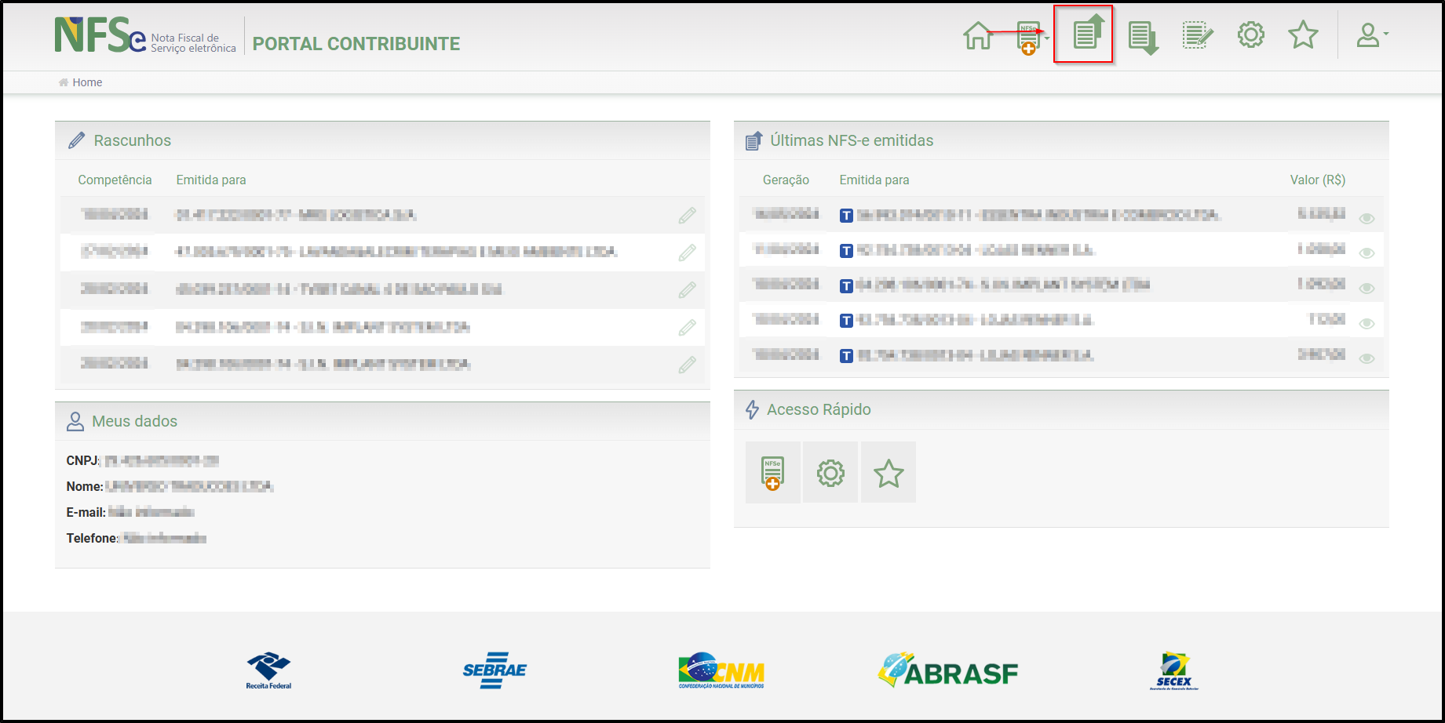Viewport: 1445px width, 723px height.
Task: View last emitted NFS-e via eye icon
Action: [1367, 358]
